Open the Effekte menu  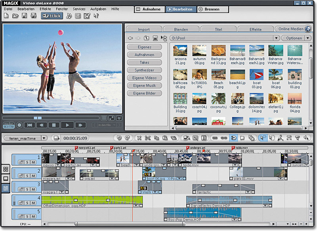(45, 9)
